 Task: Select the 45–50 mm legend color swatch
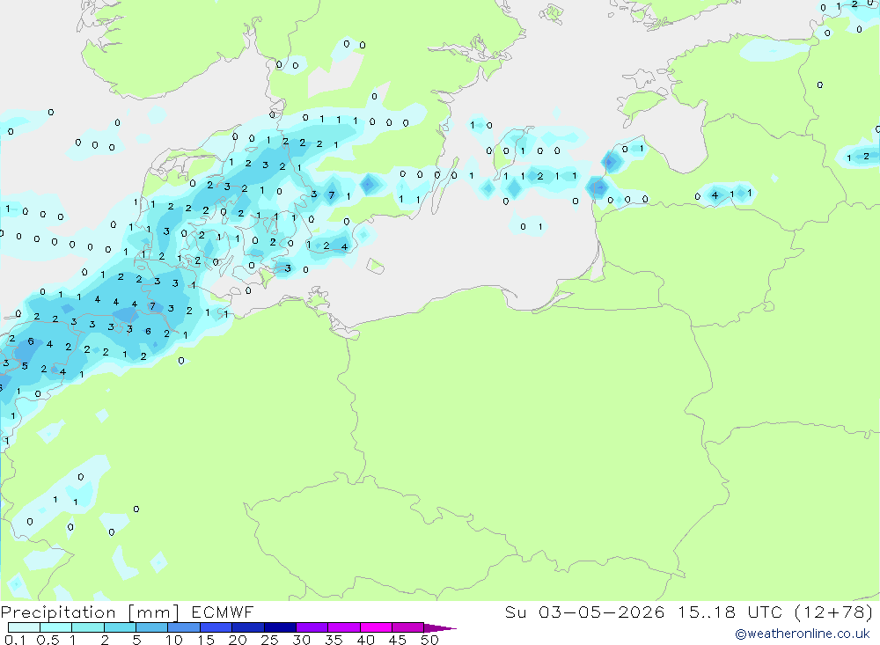407,627
